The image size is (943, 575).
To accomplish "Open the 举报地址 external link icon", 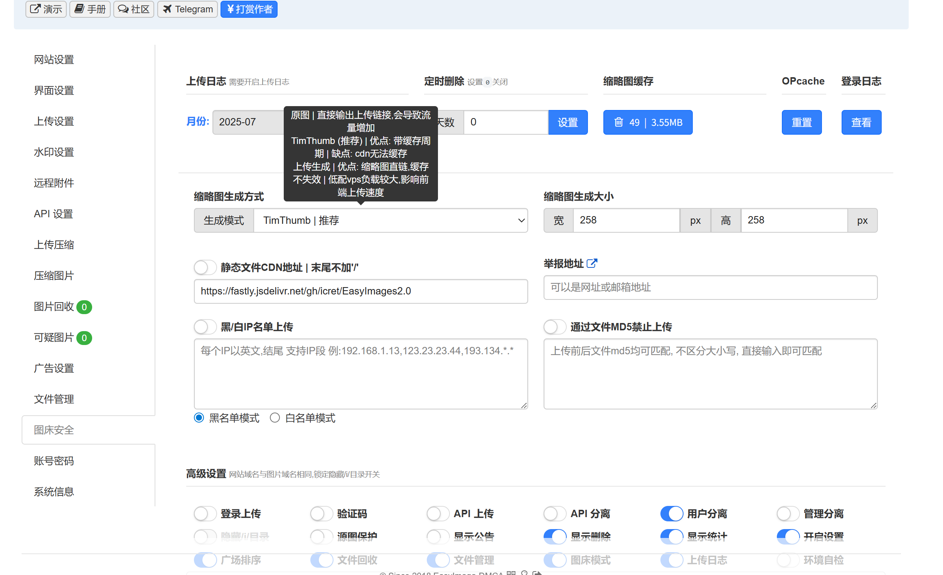I will (x=591, y=263).
